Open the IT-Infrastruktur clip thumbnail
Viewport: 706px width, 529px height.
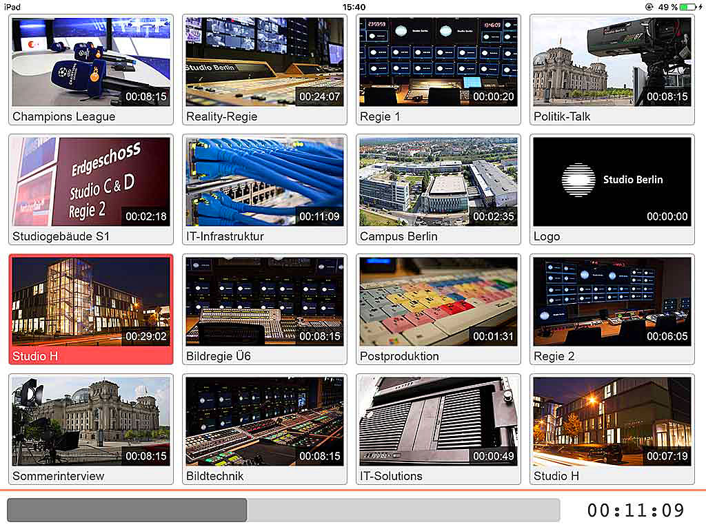[265, 182]
